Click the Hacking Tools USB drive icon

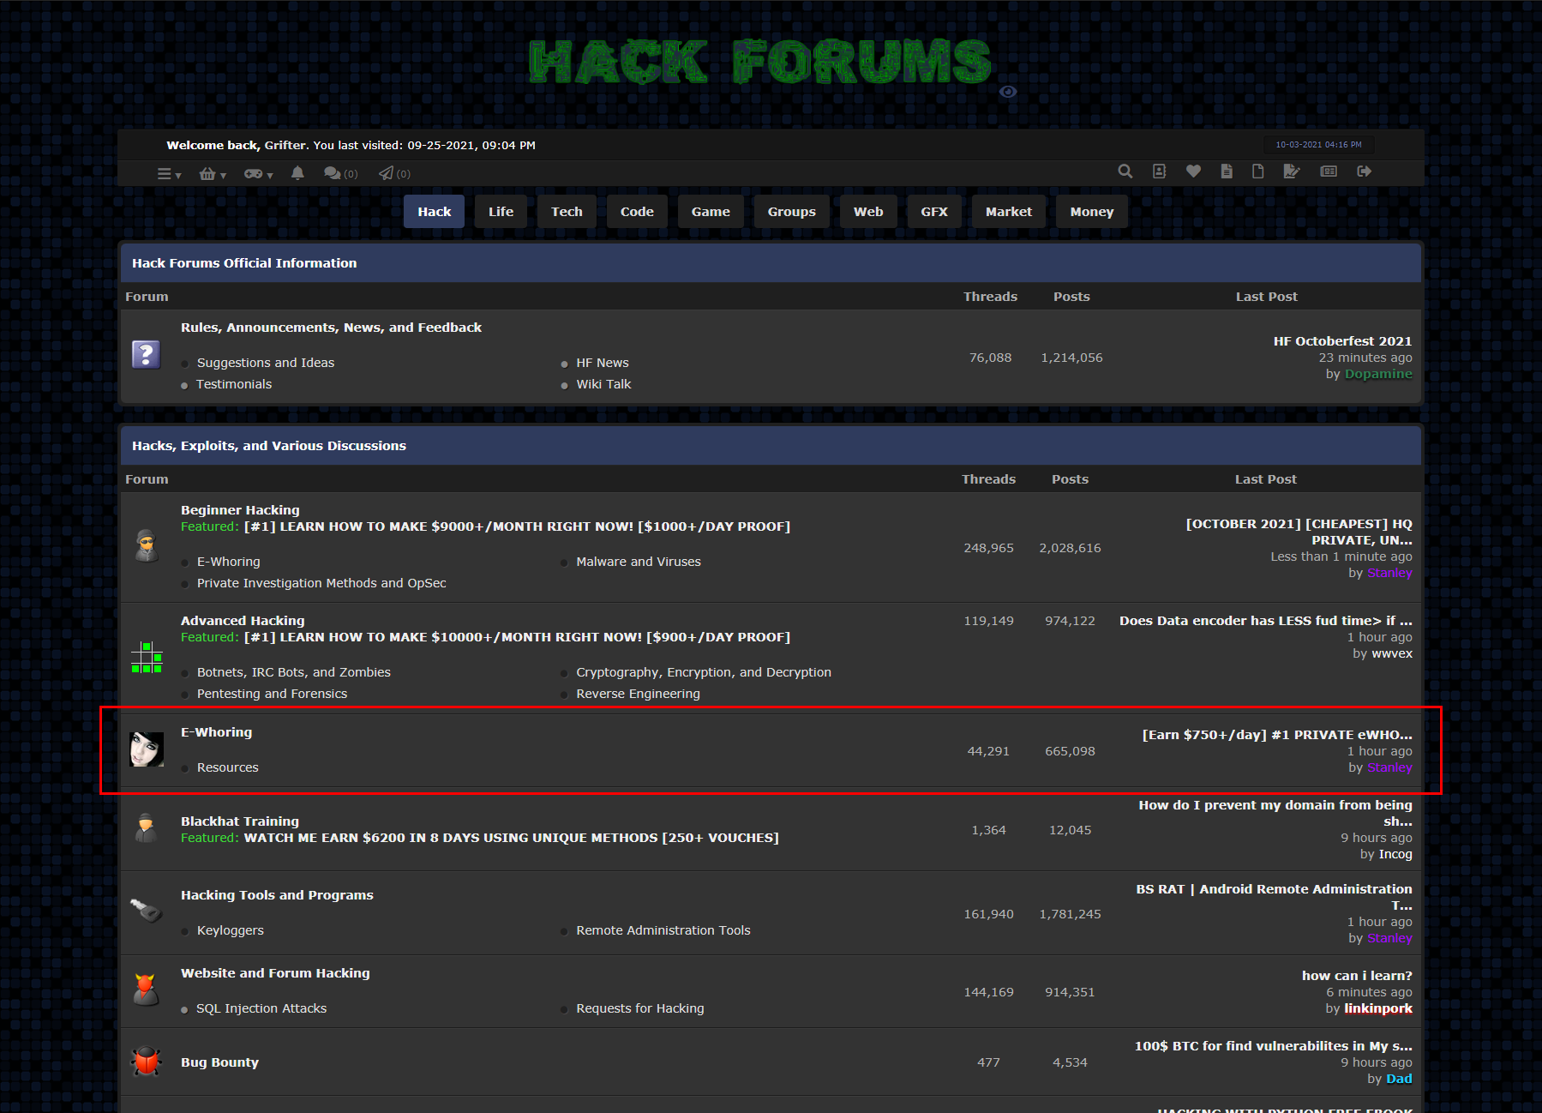tap(146, 910)
